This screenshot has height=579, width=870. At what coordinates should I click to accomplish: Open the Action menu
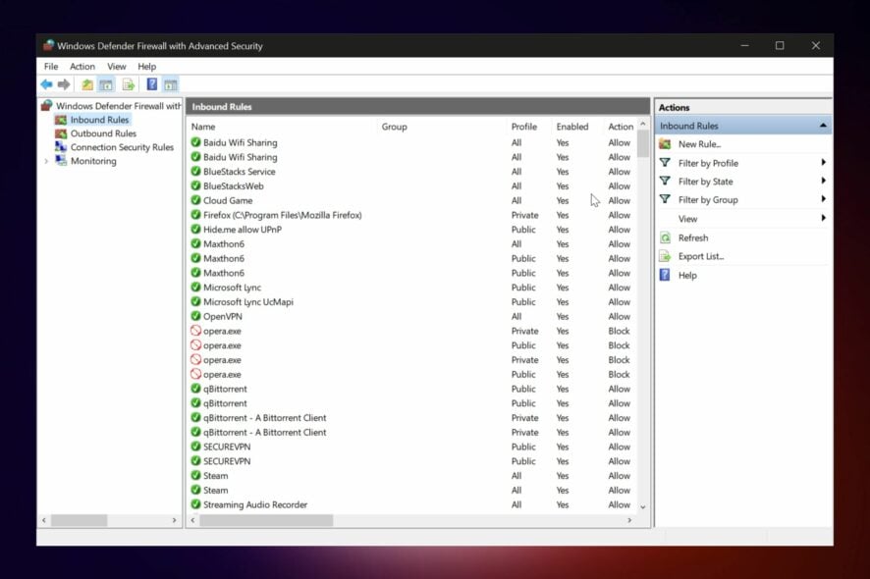tap(82, 66)
